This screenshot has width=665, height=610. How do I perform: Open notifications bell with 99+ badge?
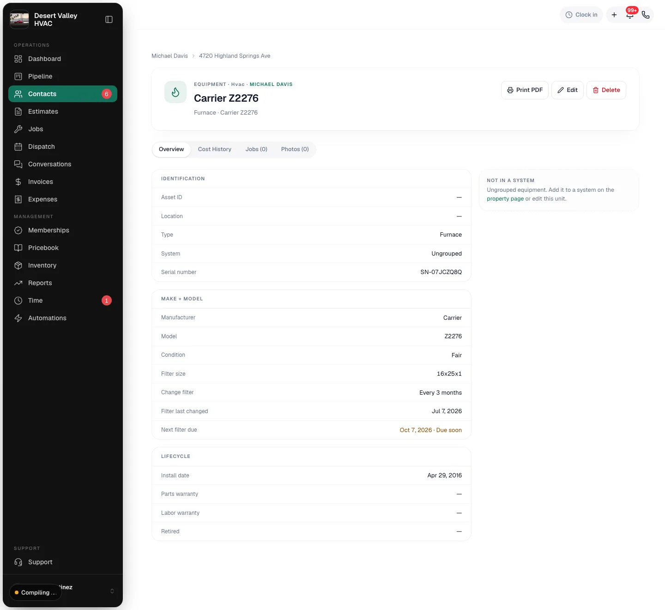coord(630,15)
